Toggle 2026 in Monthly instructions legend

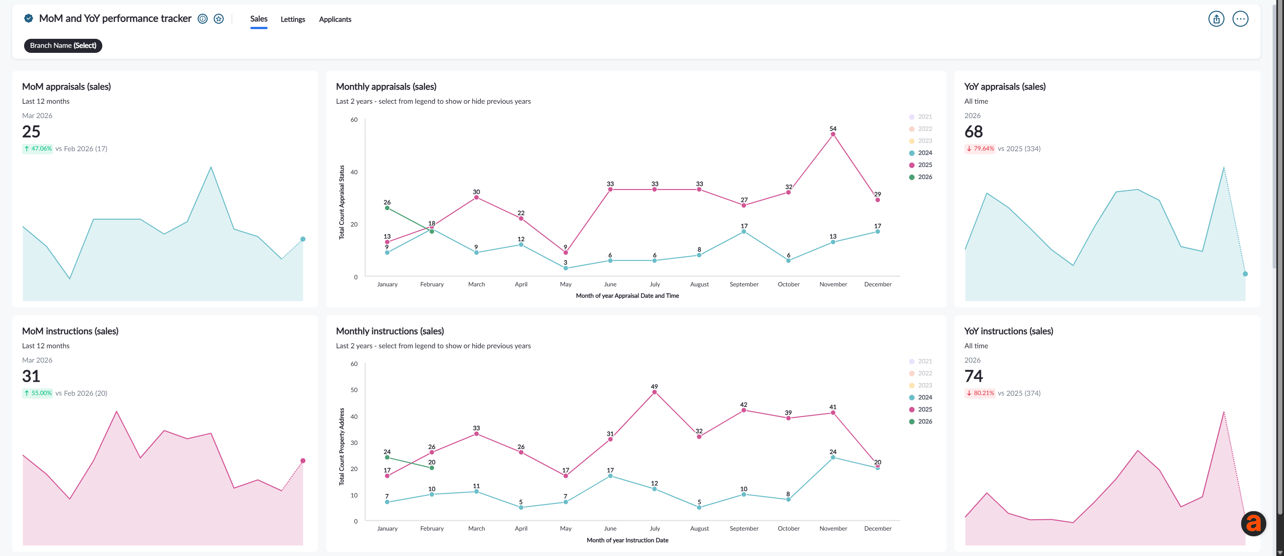pyautogui.click(x=920, y=422)
